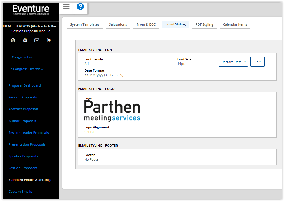This screenshot has width=284, height=201.
Task: Open Session Proposals in sidebar
Action: (x=23, y=97)
